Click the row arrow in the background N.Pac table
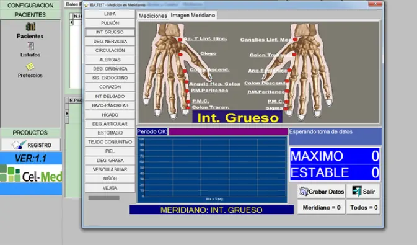Viewport: 417px width, 245px height. (67, 113)
